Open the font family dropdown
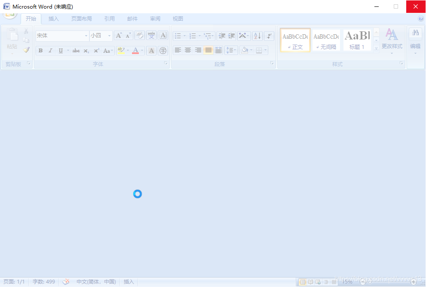The image size is (426, 287). click(x=86, y=36)
